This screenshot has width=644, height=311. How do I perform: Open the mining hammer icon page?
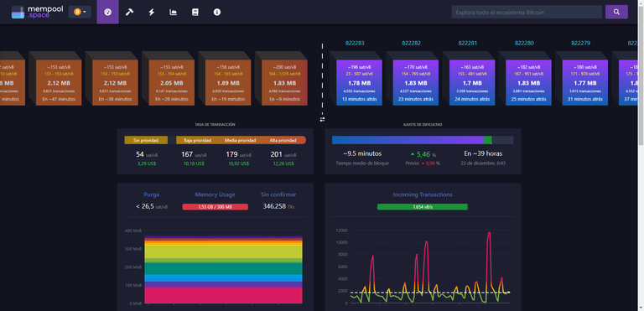tap(129, 12)
